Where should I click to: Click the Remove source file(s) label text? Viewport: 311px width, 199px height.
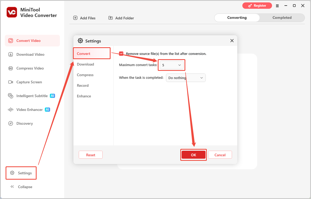(166, 54)
